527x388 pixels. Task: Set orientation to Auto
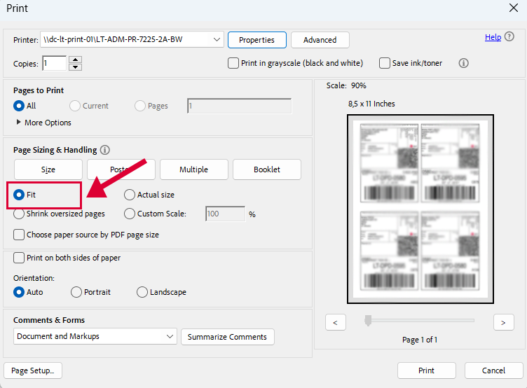tap(19, 292)
